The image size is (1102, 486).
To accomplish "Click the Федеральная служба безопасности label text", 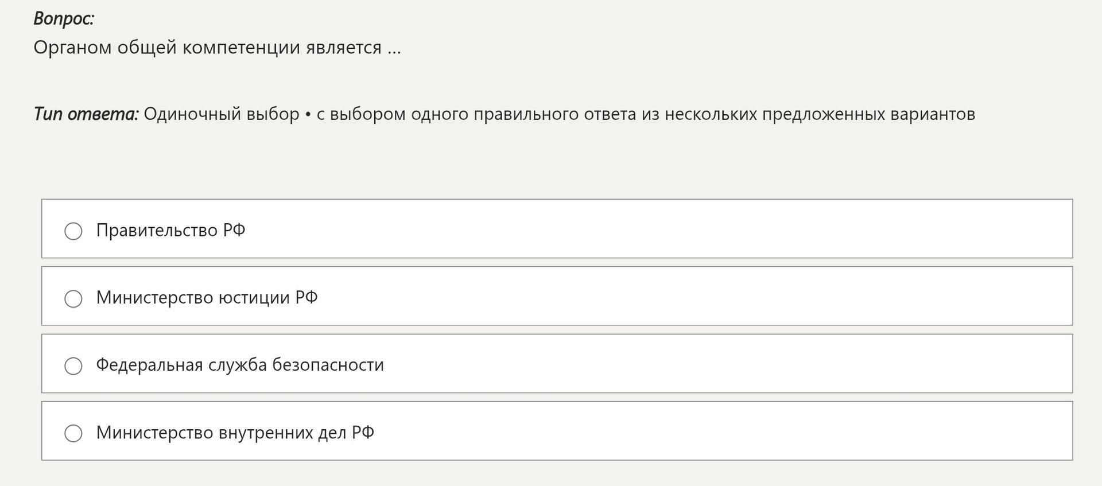I will coord(240,365).
